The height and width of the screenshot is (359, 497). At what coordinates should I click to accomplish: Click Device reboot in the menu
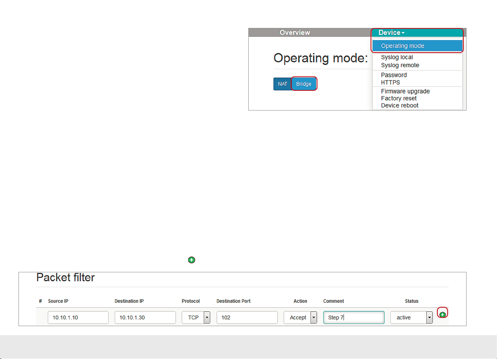pos(400,106)
